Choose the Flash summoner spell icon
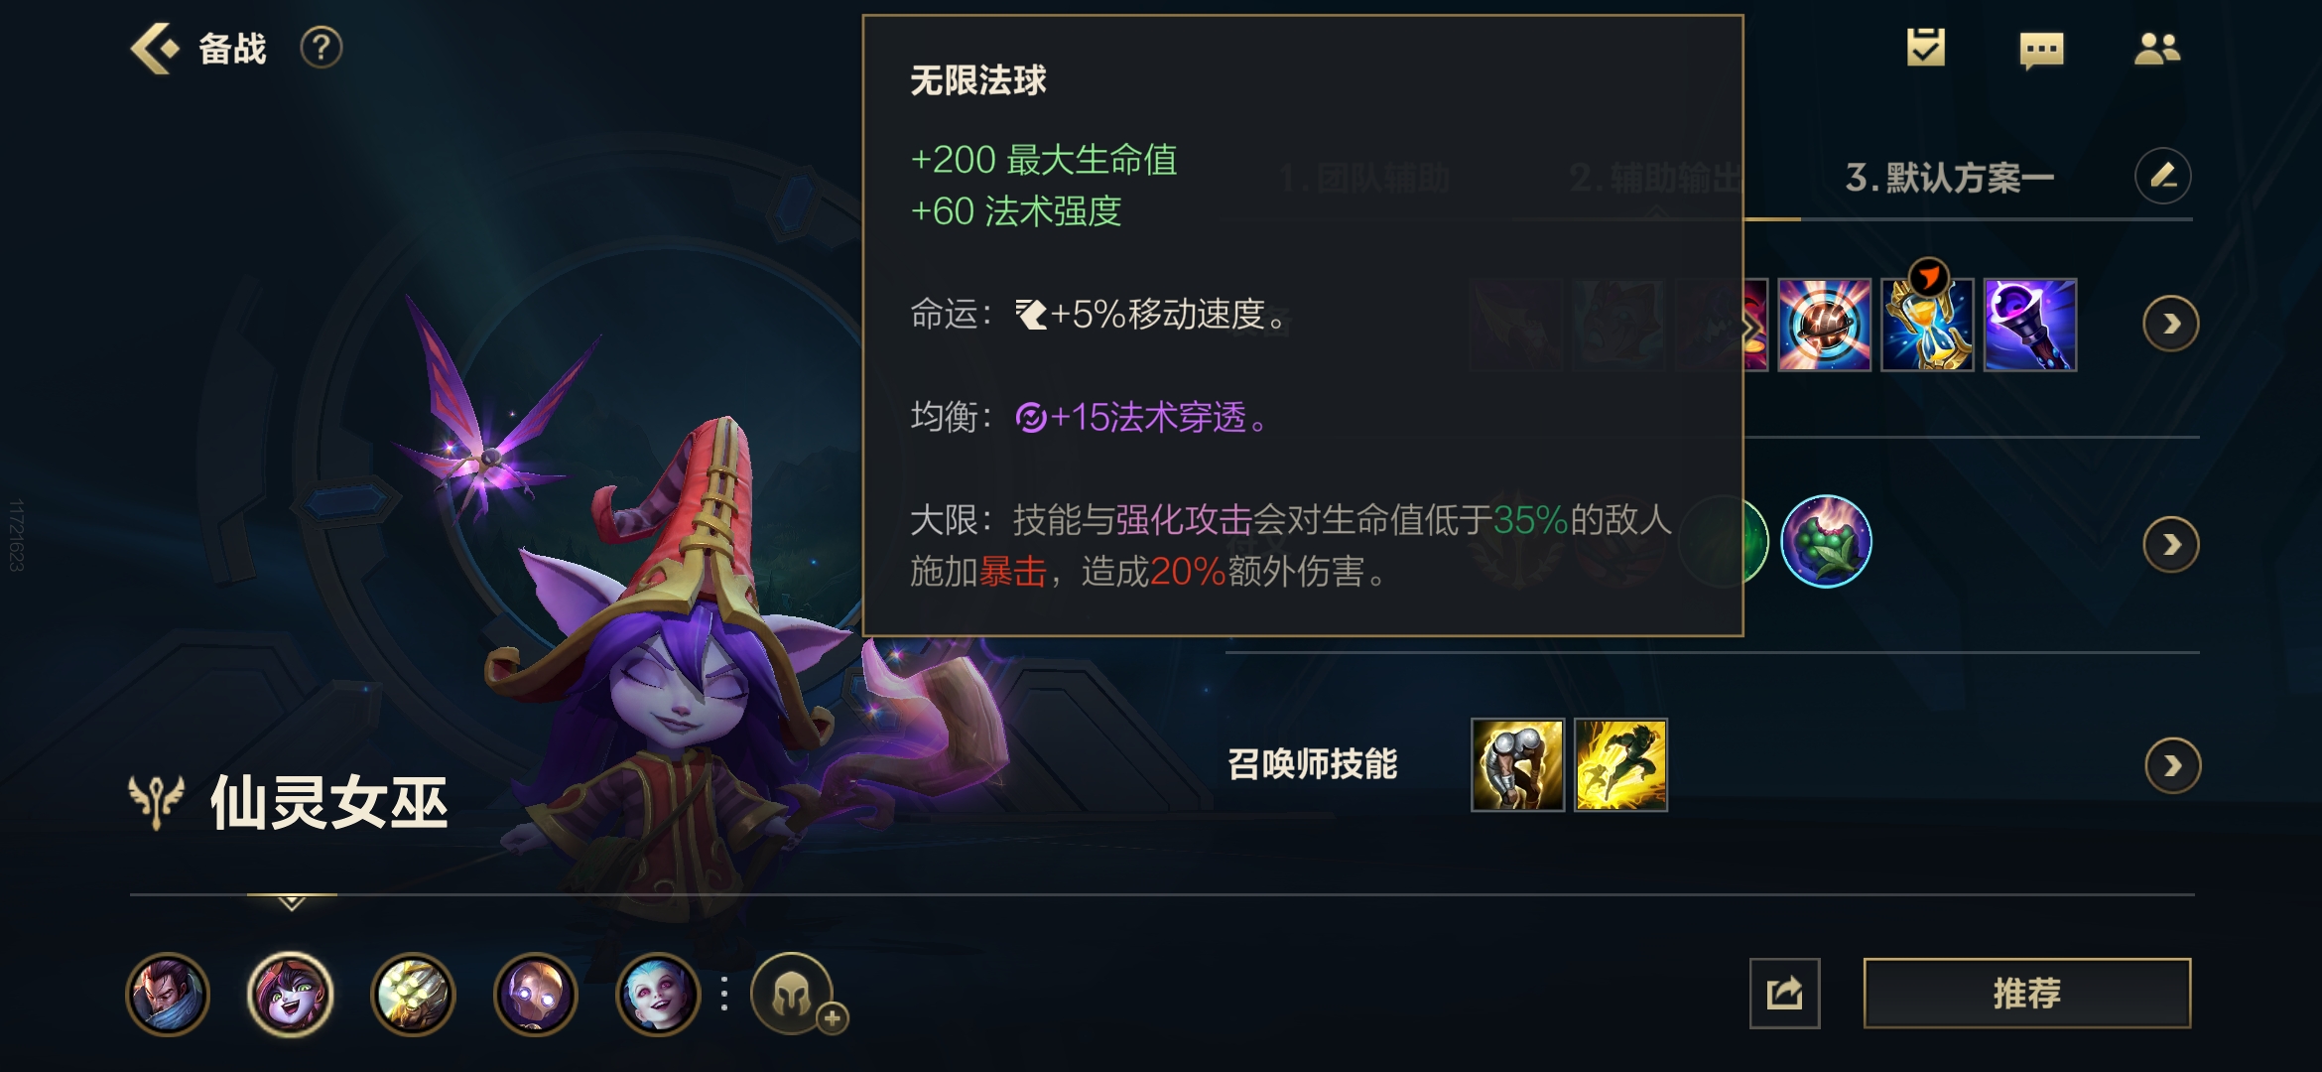2322x1072 pixels. click(x=1620, y=765)
